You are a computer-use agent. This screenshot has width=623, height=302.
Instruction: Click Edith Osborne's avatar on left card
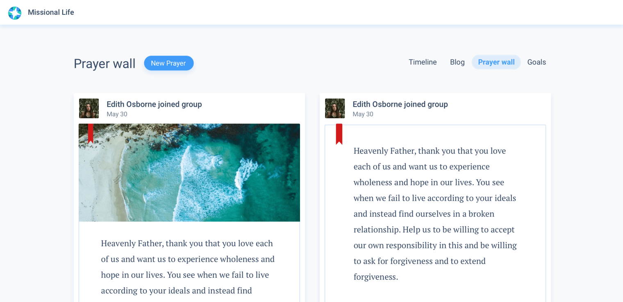coord(89,108)
